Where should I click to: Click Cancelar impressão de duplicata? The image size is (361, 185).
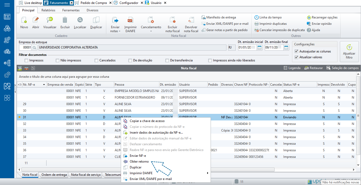[x=280, y=30]
